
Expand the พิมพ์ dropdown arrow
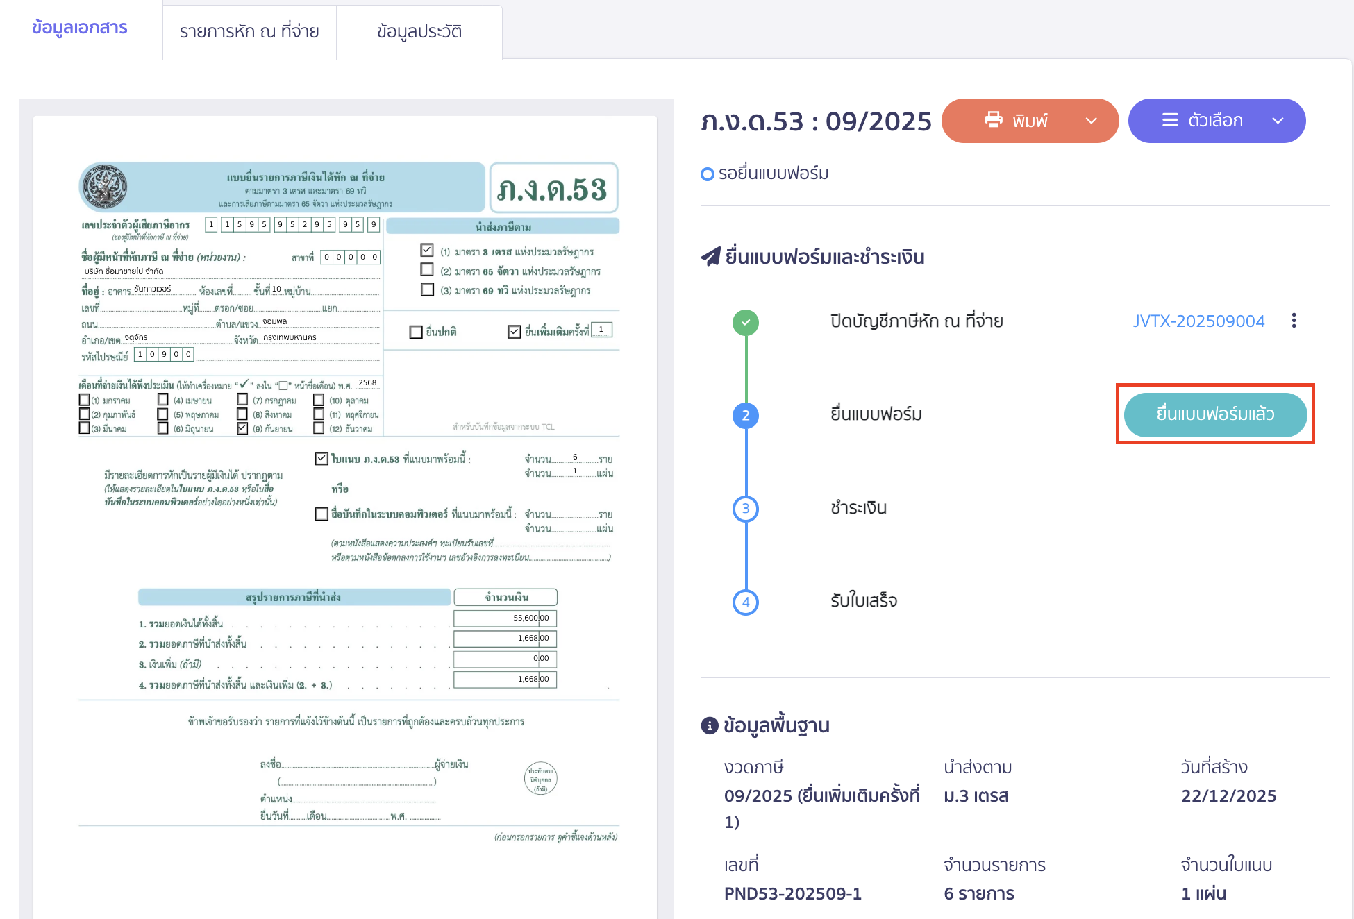tap(1090, 120)
